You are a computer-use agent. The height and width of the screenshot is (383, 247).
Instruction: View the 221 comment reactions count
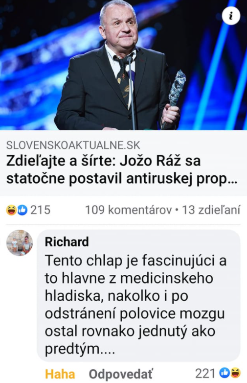pyautogui.click(x=205, y=373)
